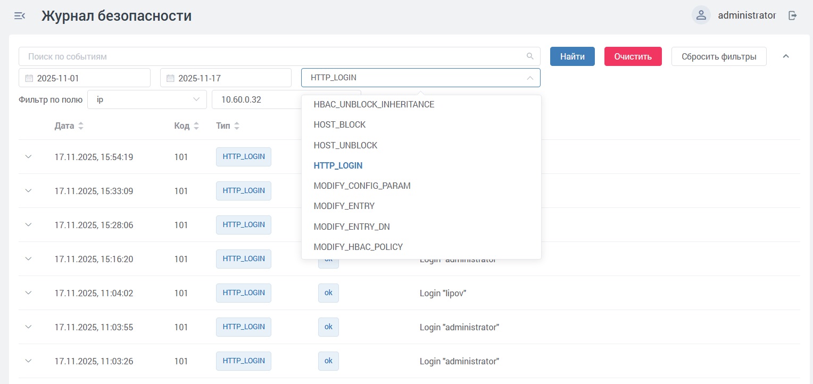The image size is (813, 384).
Task: Click the Сбросить фильтры button
Action: pyautogui.click(x=719, y=56)
